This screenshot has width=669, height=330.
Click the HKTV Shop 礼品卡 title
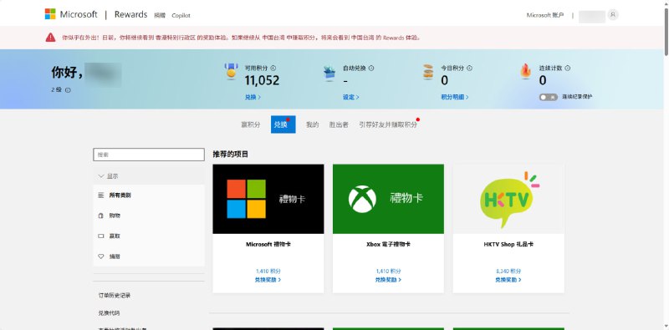508,245
